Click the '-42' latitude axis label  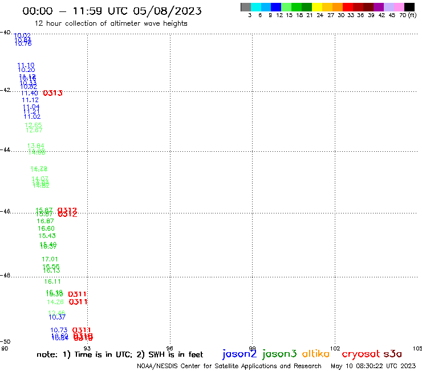click(5, 90)
